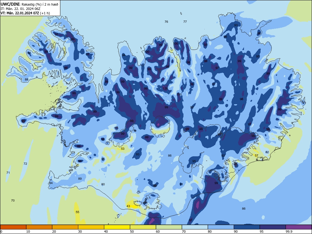Click the UWC/DINI title text
Image resolution: width=312 pixels, height=234 pixels.
[x=10, y=4]
